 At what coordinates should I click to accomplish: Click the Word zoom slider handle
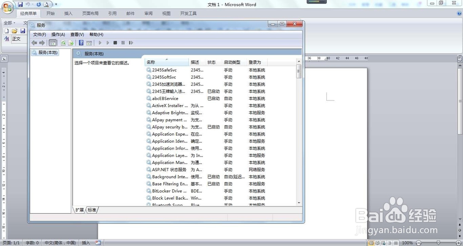[x=438, y=243]
